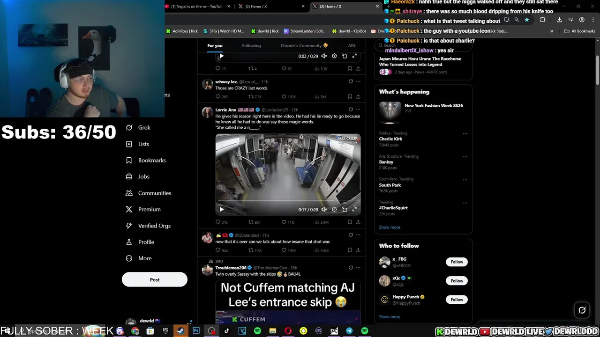Open Grok floating button at bottom right
600x337 pixels.
coord(582,310)
